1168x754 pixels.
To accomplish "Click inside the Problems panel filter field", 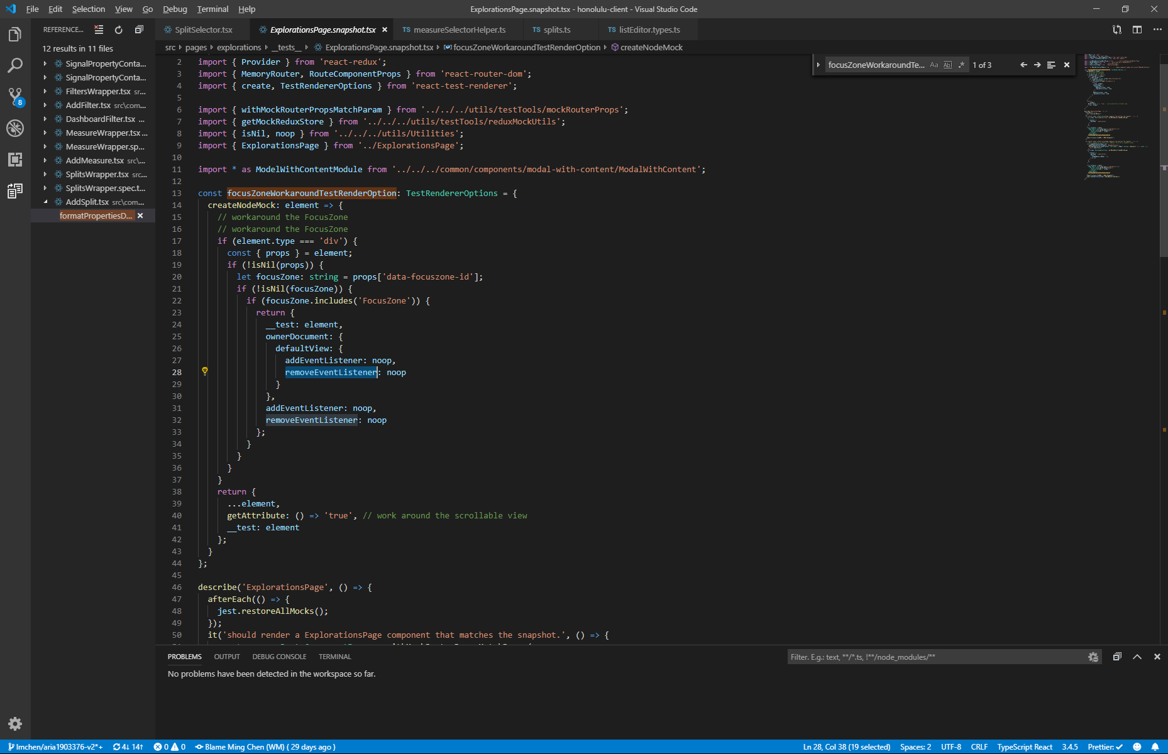I will coord(912,657).
